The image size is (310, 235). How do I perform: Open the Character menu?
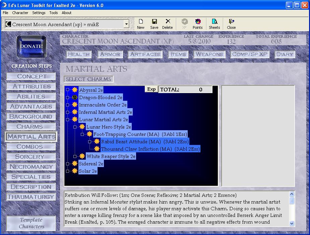pos(20,13)
